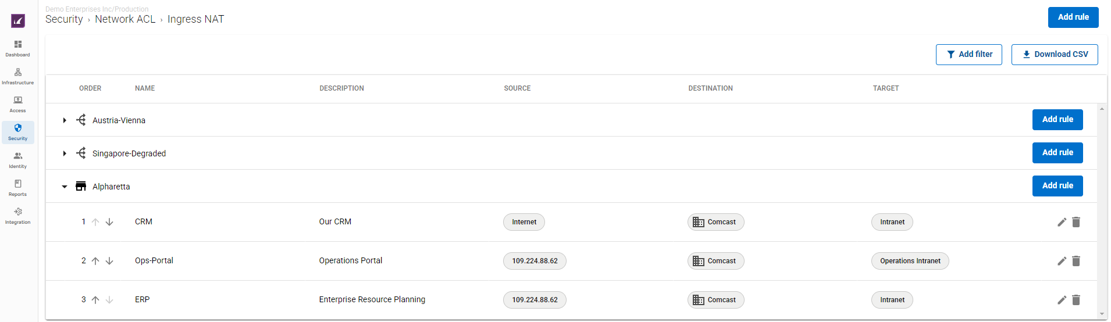Delete the Ops-Portal rule
1111x322 pixels.
point(1076,261)
